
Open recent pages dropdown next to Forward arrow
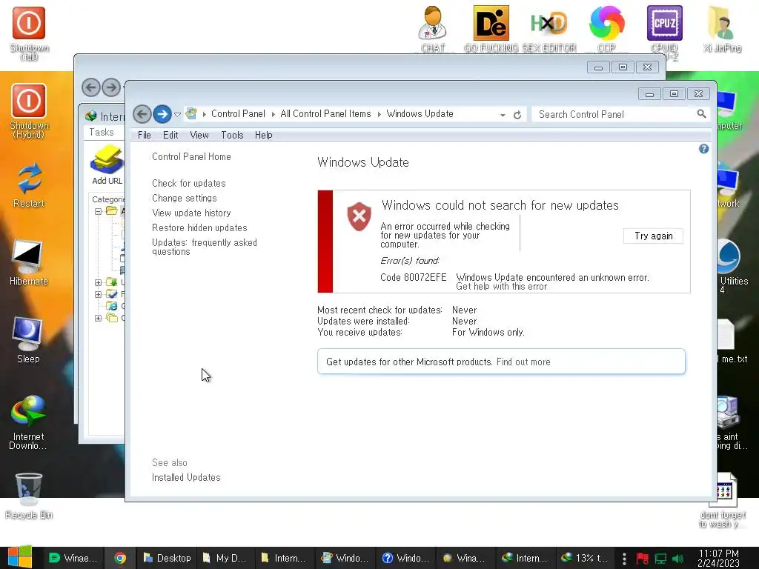point(178,115)
